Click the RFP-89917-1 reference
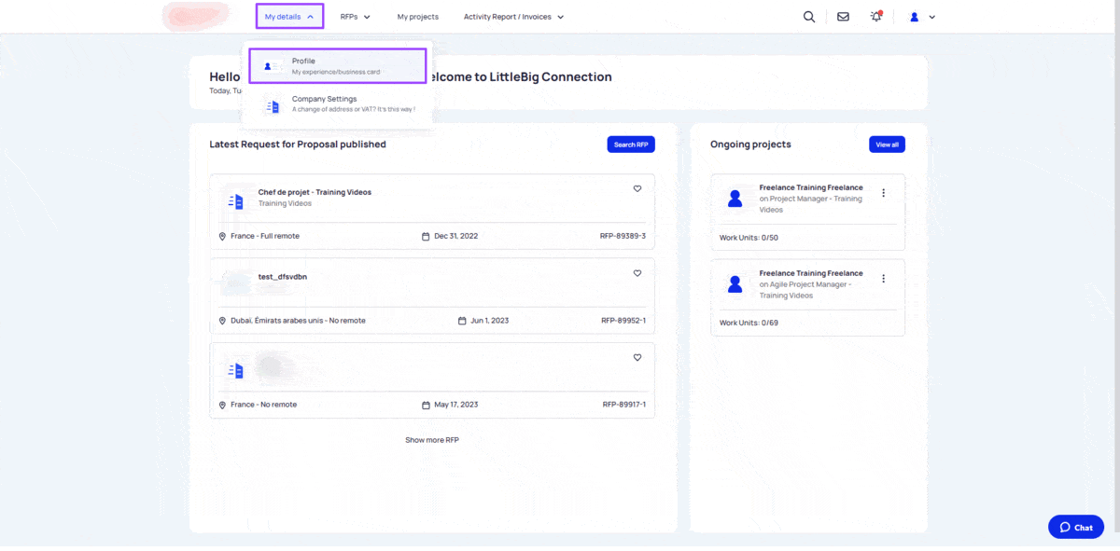Image resolution: width=1120 pixels, height=551 pixels. click(624, 405)
